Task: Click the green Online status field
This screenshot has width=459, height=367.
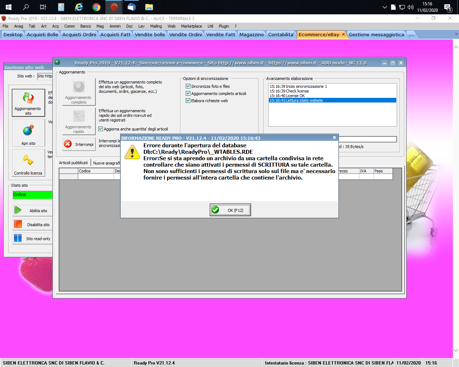Action: (33, 195)
